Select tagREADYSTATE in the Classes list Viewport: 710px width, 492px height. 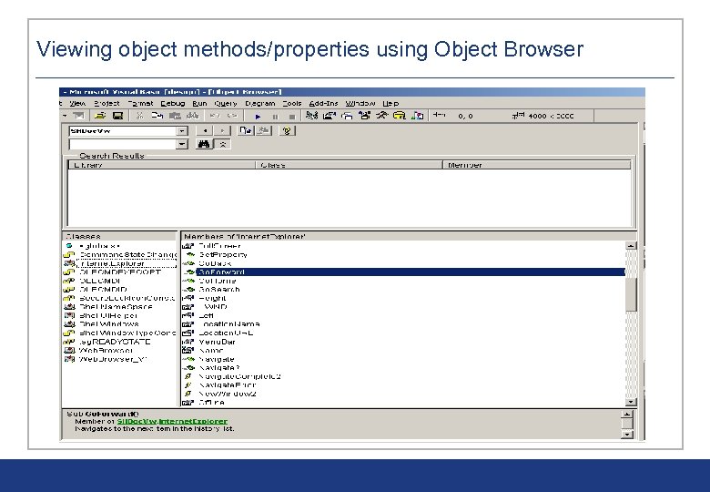(x=115, y=342)
